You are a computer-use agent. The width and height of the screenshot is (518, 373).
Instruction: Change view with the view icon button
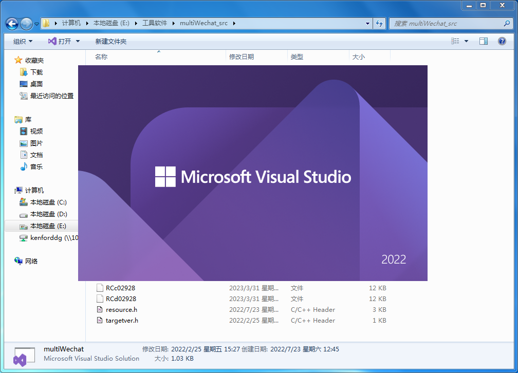coord(455,41)
